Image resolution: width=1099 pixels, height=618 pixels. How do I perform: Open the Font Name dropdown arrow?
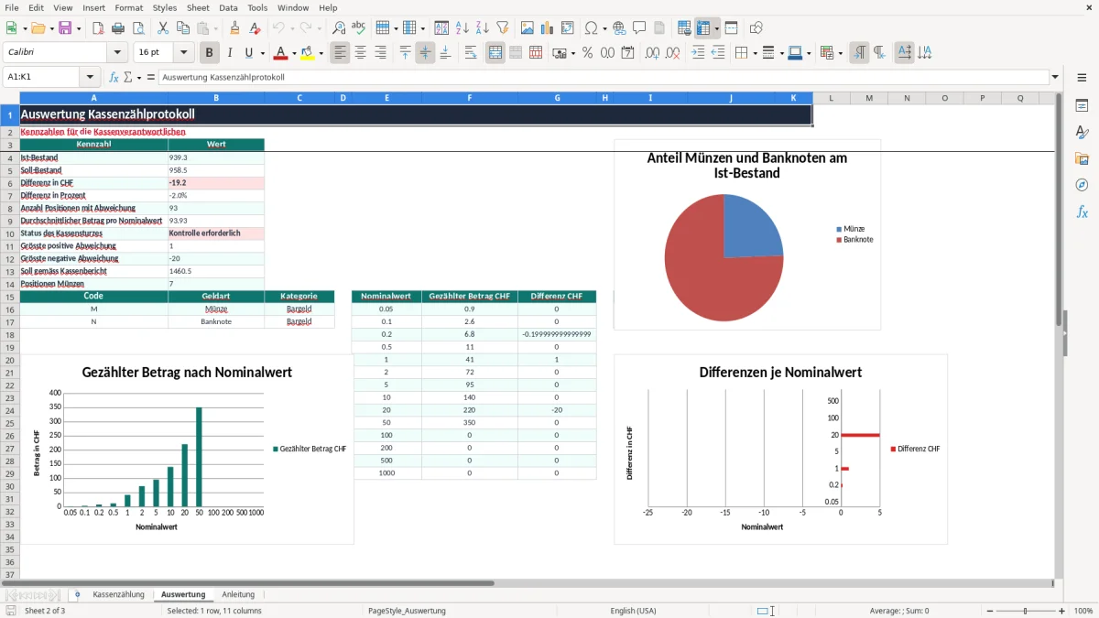[116, 53]
